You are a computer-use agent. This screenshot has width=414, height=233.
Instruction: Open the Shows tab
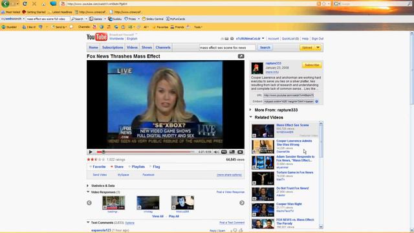click(x=147, y=47)
